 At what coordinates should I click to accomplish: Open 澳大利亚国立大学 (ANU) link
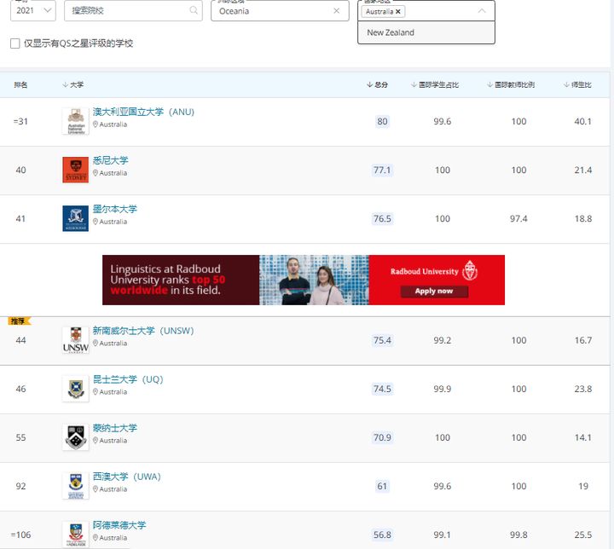coord(143,112)
